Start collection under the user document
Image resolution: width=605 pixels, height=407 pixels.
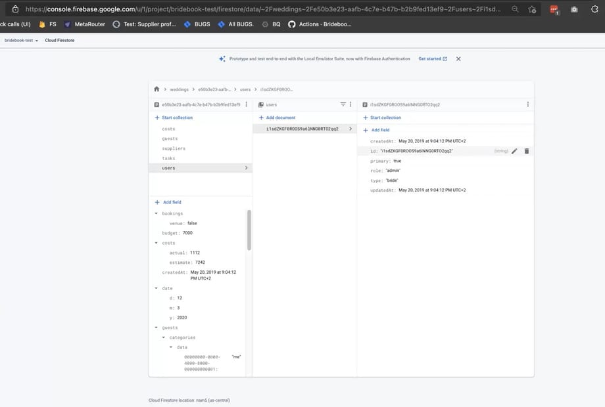tap(382, 118)
